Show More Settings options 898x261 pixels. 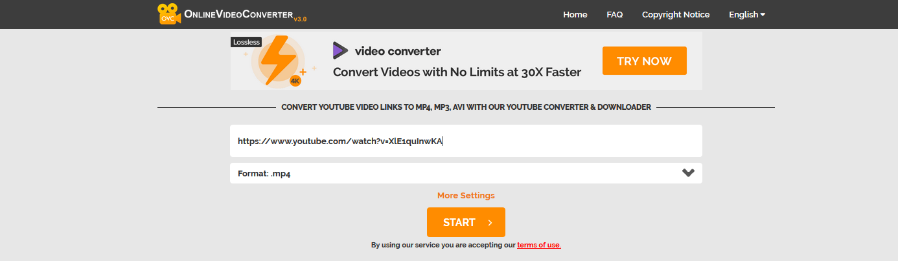pos(466,195)
